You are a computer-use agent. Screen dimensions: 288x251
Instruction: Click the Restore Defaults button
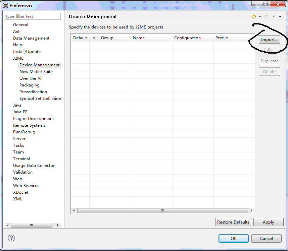[233, 222]
